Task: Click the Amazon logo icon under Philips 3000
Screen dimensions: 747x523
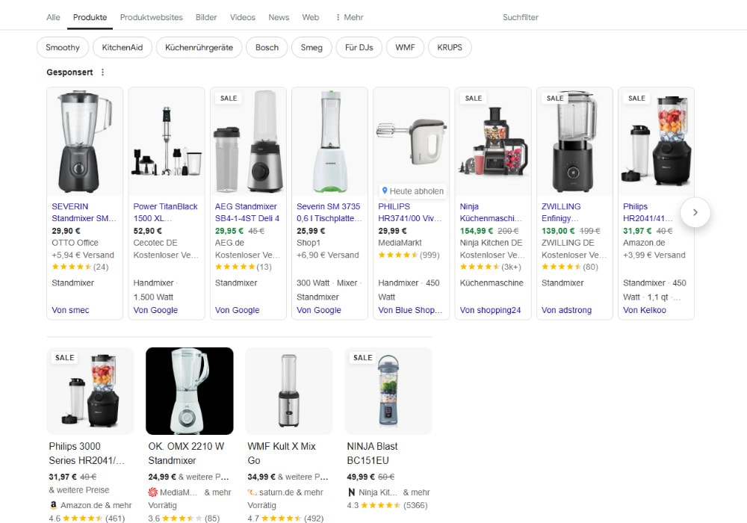Action: pyautogui.click(x=53, y=505)
